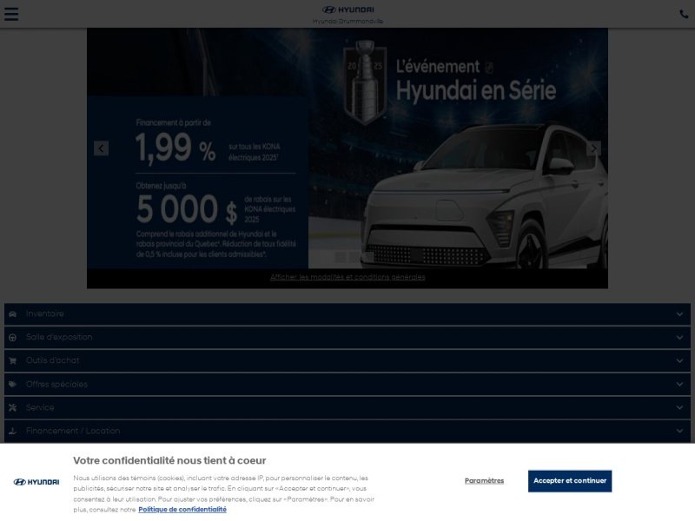Click the car icon beside Inventaire
Viewport: 695px width, 521px height.
pos(12,314)
